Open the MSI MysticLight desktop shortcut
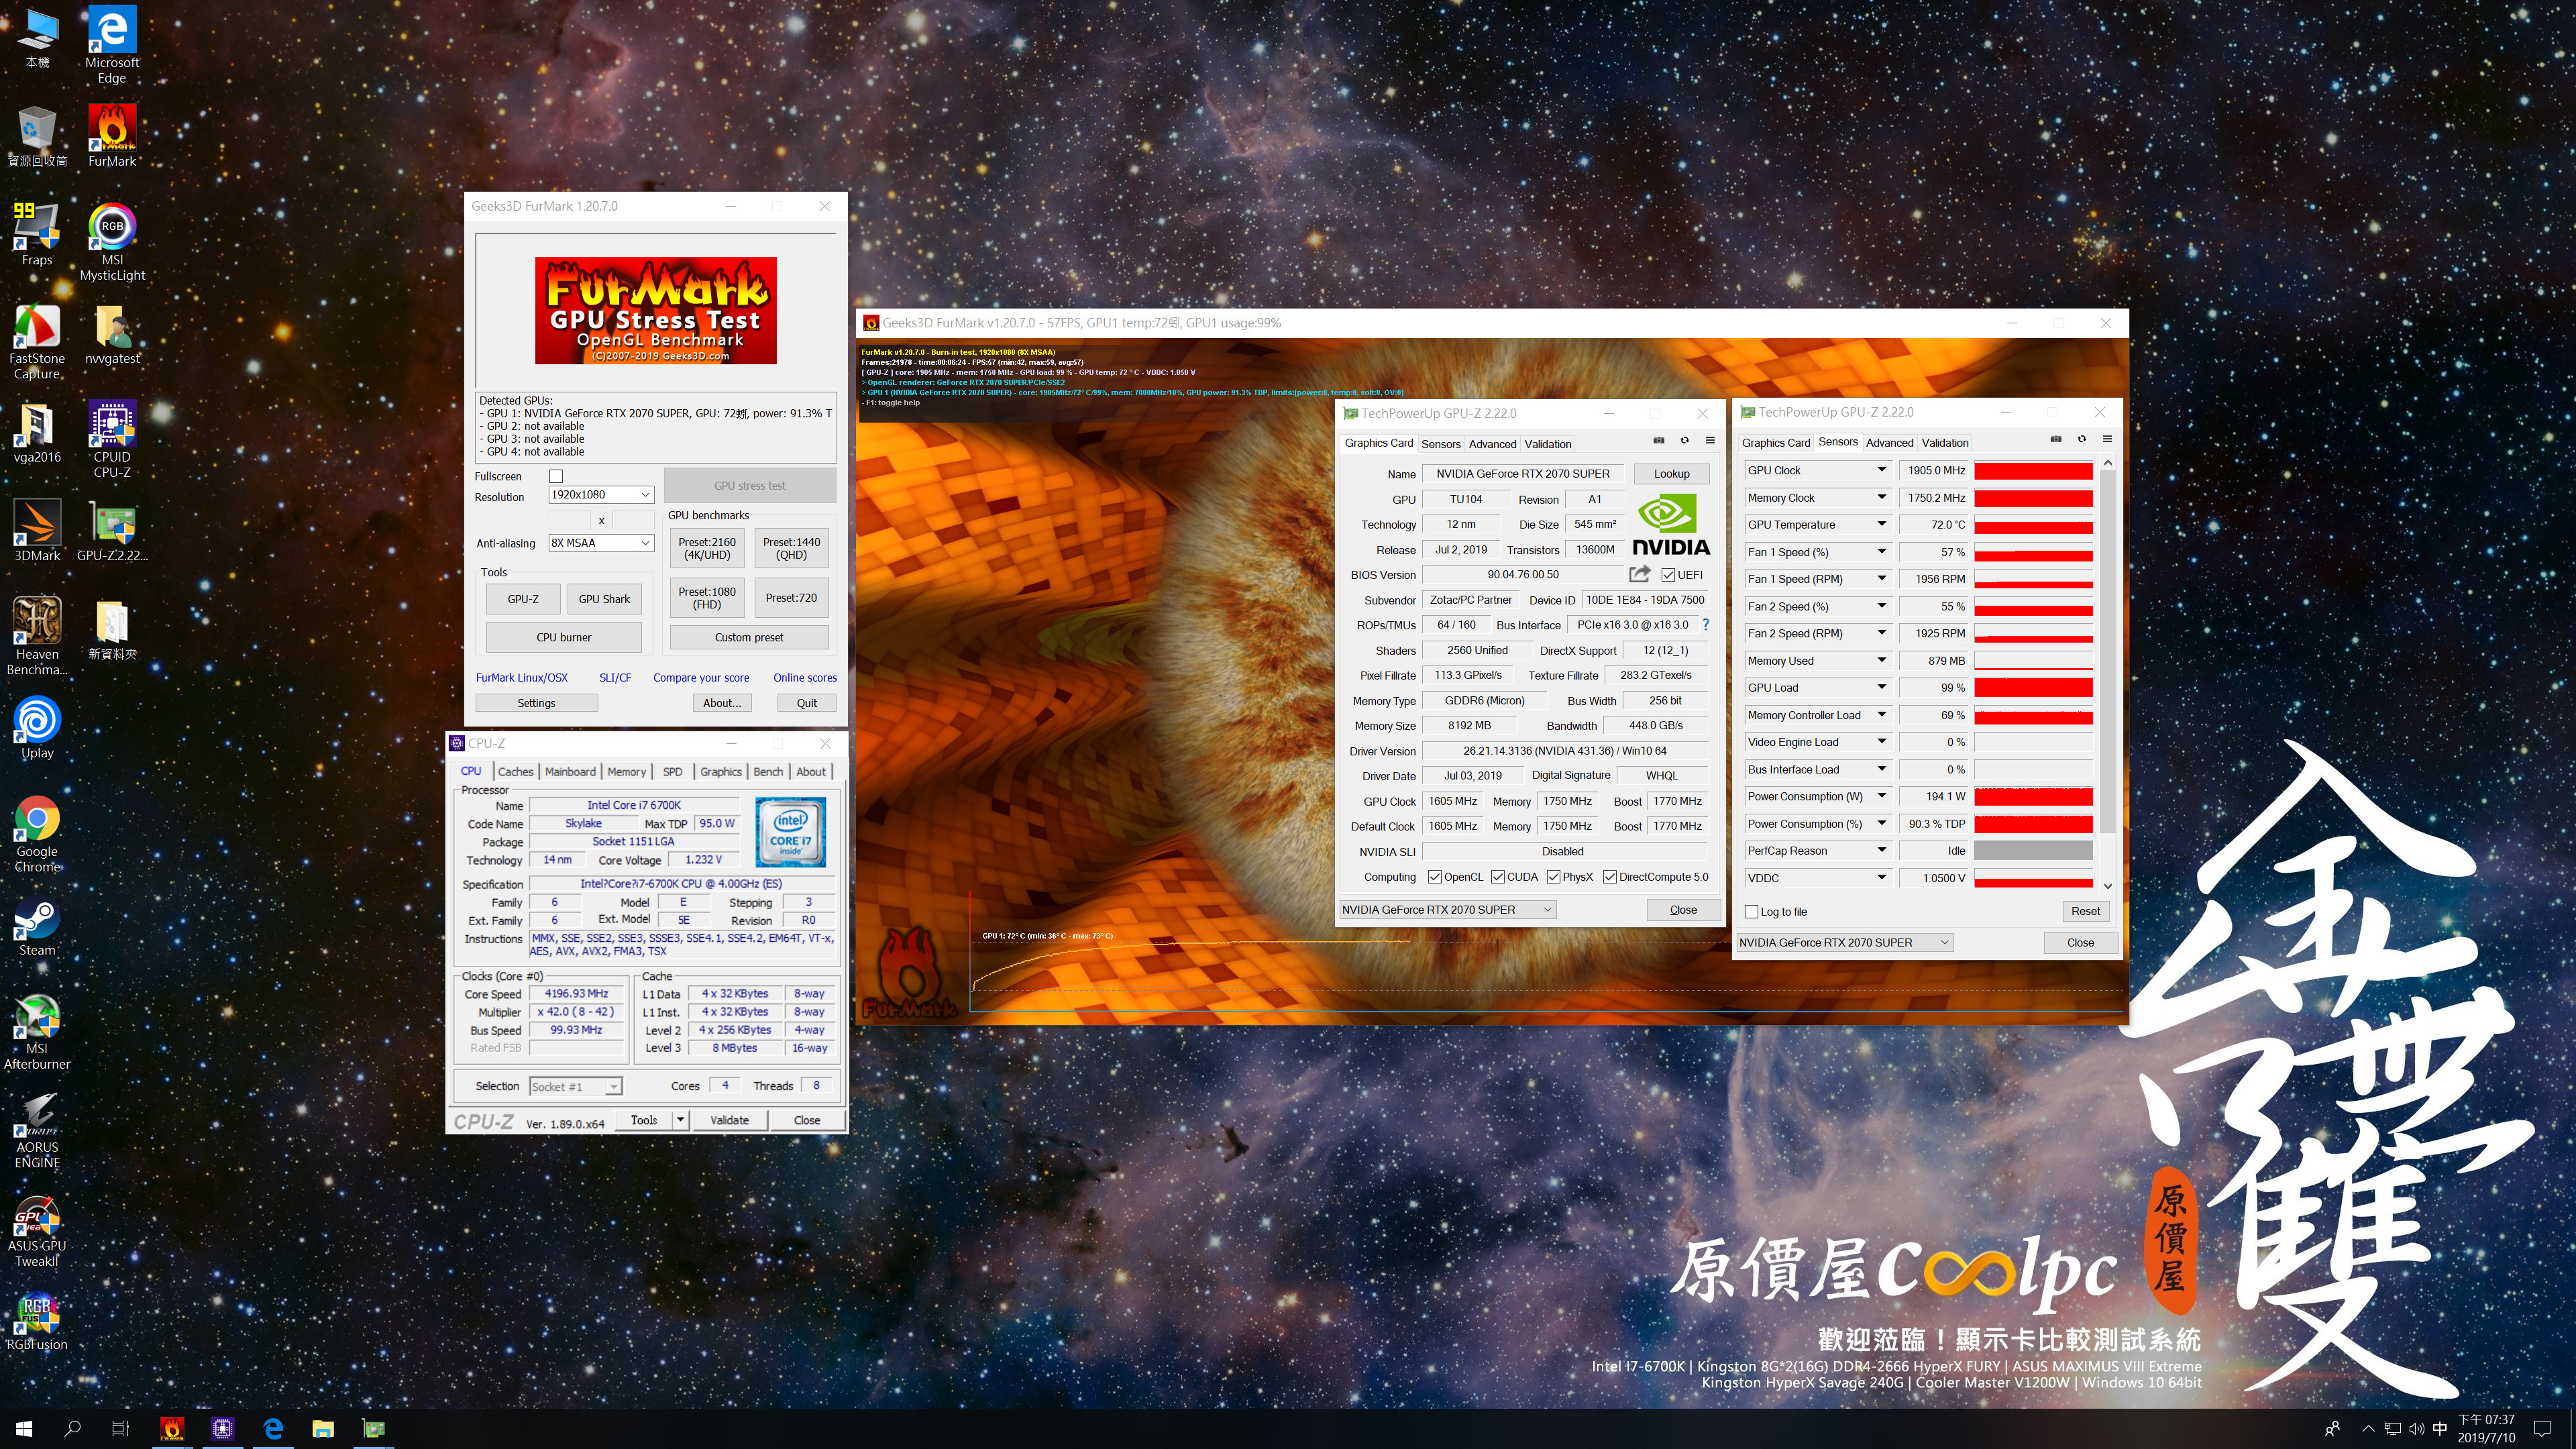 112,242
